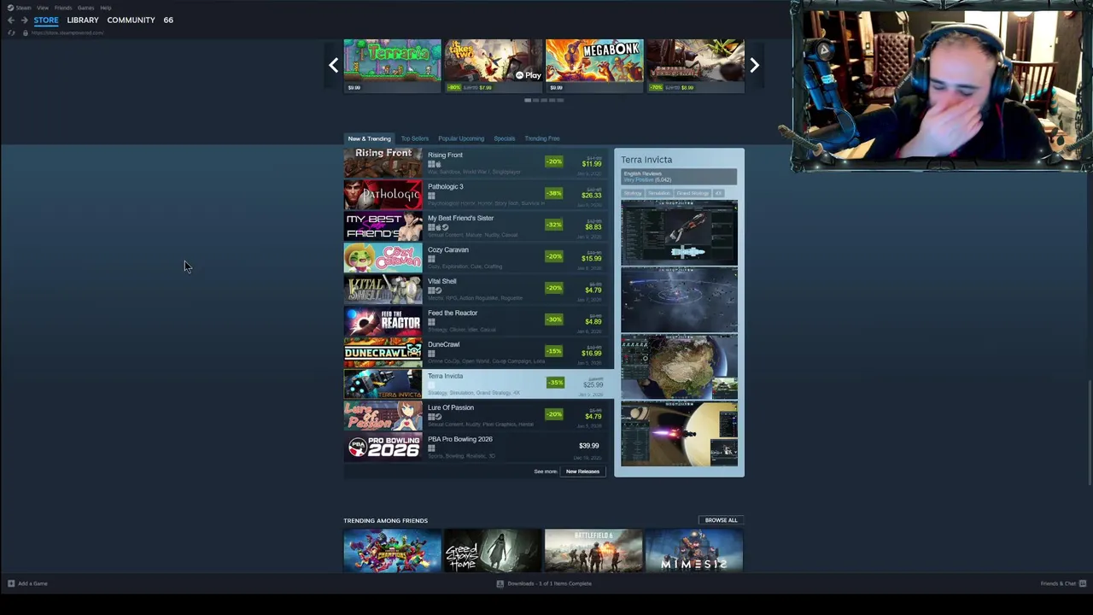This screenshot has height=615, width=1093.
Task: Click the Downloads status text
Action: pyautogui.click(x=549, y=583)
